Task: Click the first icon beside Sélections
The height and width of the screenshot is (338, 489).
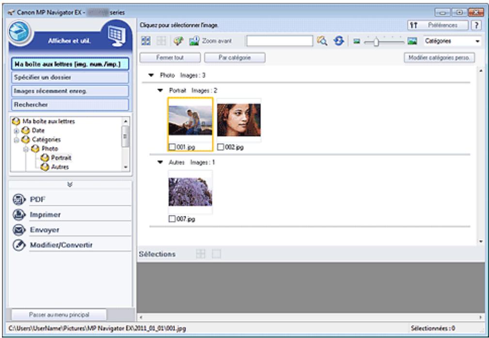Action: tap(201, 254)
